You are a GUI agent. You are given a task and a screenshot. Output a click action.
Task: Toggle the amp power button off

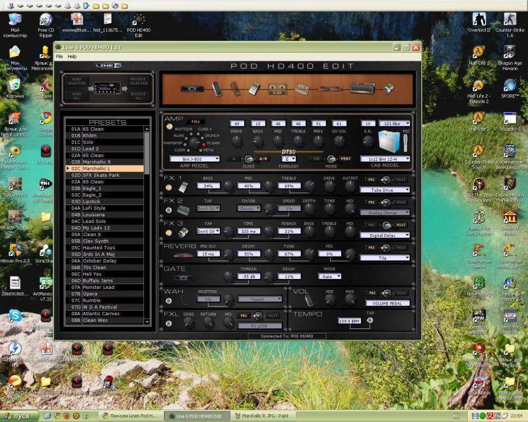[x=170, y=127]
